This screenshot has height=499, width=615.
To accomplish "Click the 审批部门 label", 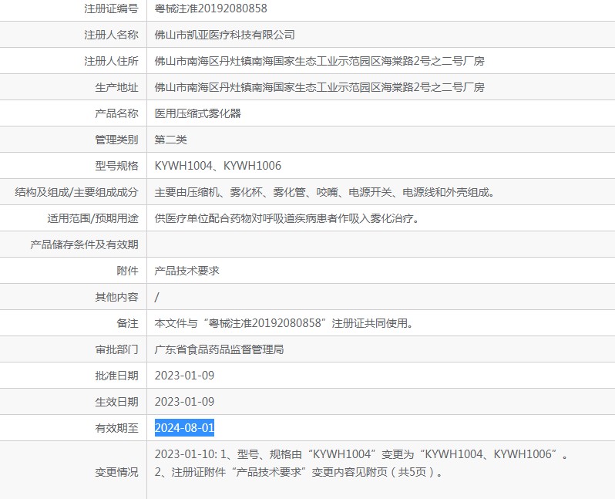I will click(116, 349).
